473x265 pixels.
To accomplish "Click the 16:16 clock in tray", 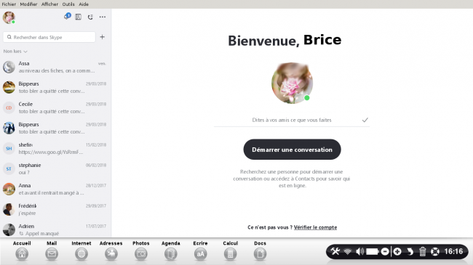I will 453,251.
